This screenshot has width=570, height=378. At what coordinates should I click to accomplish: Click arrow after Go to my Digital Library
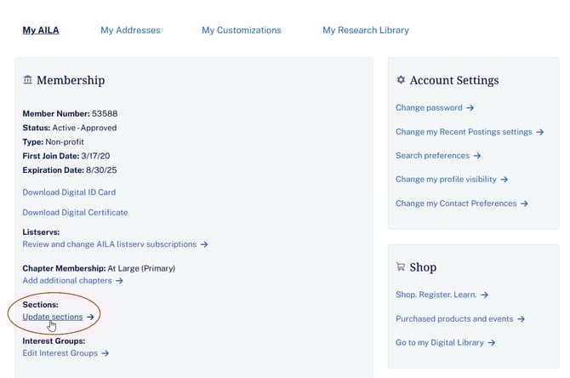[x=492, y=343]
